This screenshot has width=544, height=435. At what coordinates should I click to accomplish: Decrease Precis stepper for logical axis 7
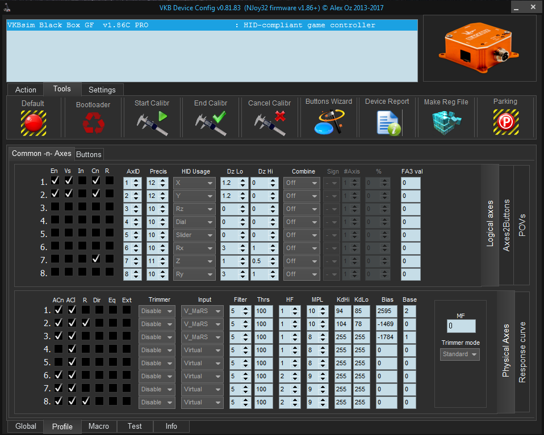(163, 264)
